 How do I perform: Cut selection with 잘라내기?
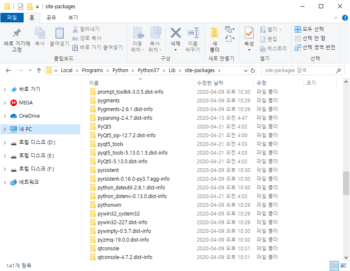(86, 29)
